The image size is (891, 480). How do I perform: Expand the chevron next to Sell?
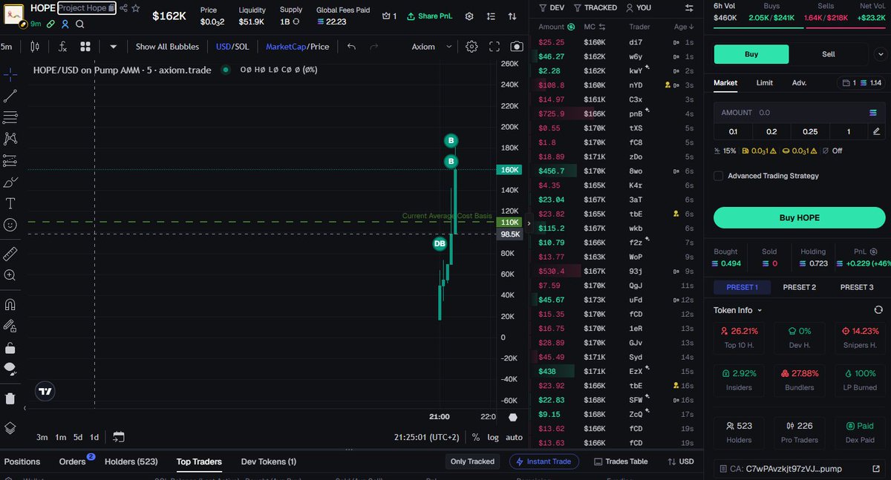[881, 54]
